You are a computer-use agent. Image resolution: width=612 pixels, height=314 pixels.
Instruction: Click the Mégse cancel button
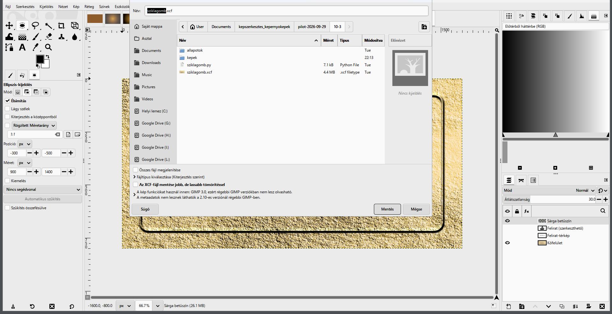coord(416,209)
